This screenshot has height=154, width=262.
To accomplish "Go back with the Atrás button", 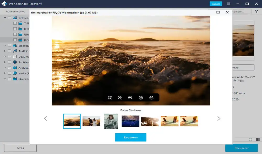I will point(20,148).
